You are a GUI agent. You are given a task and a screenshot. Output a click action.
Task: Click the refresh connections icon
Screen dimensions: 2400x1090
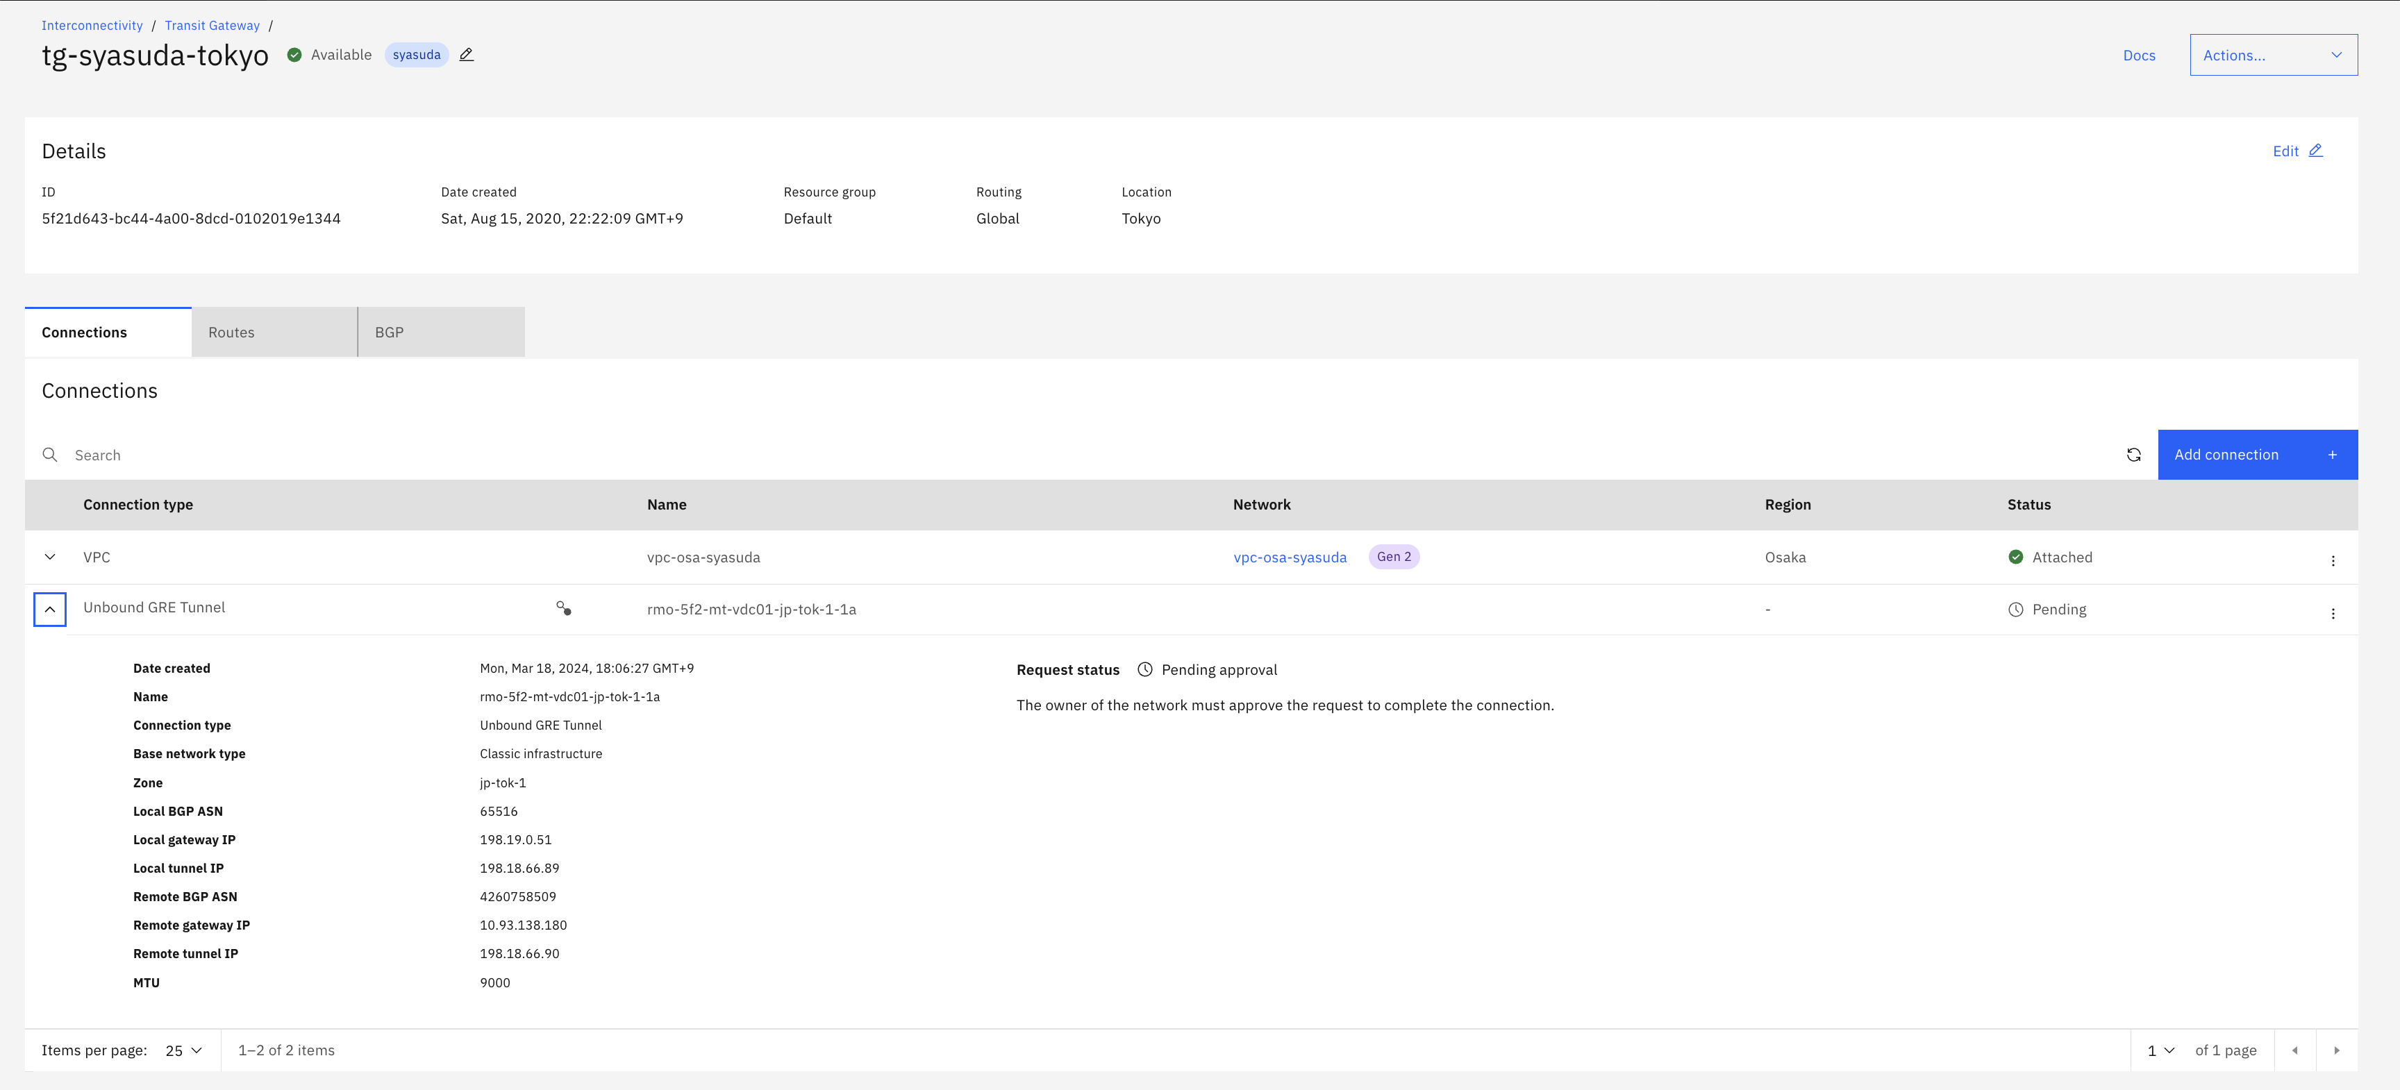pyautogui.click(x=2133, y=455)
